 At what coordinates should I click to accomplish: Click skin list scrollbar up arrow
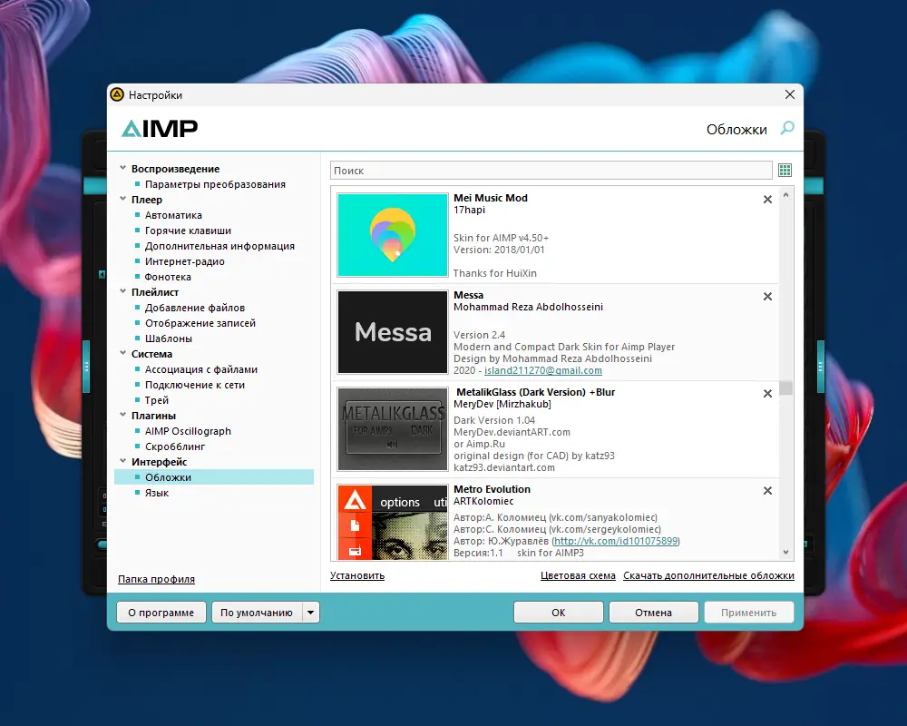pos(785,195)
